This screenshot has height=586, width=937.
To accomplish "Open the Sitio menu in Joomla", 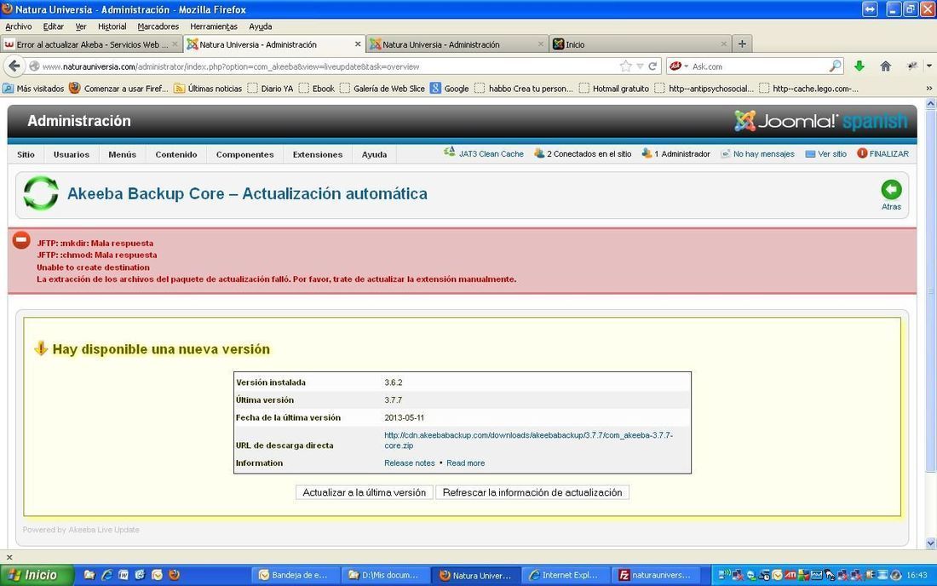I will (x=26, y=154).
